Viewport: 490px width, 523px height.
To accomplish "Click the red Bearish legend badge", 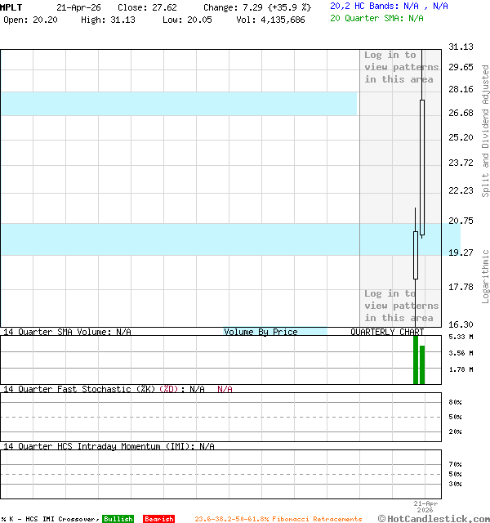I will (158, 519).
